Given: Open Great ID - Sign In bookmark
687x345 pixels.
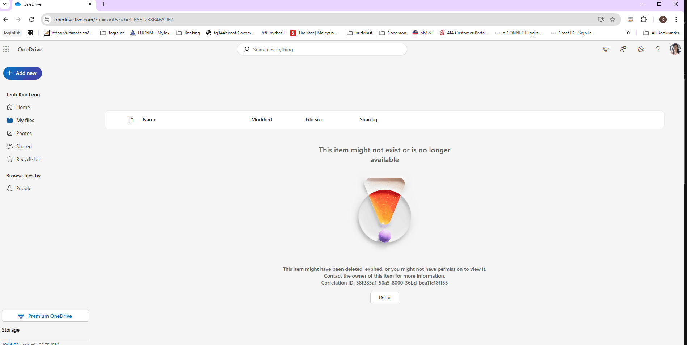Looking at the screenshot, I should [x=571, y=33].
